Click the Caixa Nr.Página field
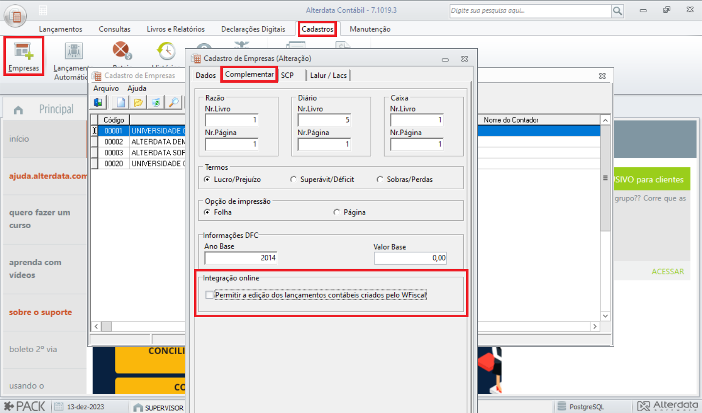The height and width of the screenshot is (413, 702). (417, 144)
